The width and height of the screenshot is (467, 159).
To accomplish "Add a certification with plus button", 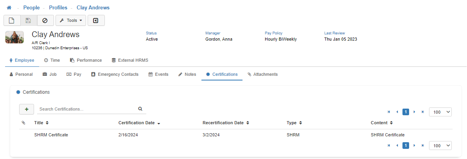I will coord(26,109).
